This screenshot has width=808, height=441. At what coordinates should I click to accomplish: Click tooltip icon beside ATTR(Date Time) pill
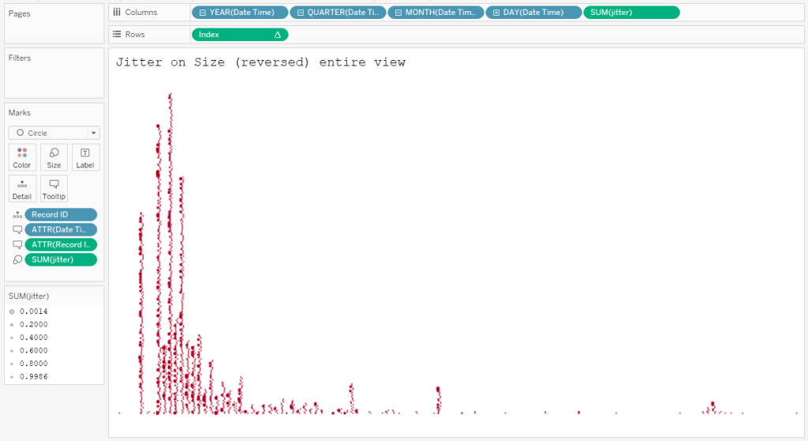click(x=17, y=230)
